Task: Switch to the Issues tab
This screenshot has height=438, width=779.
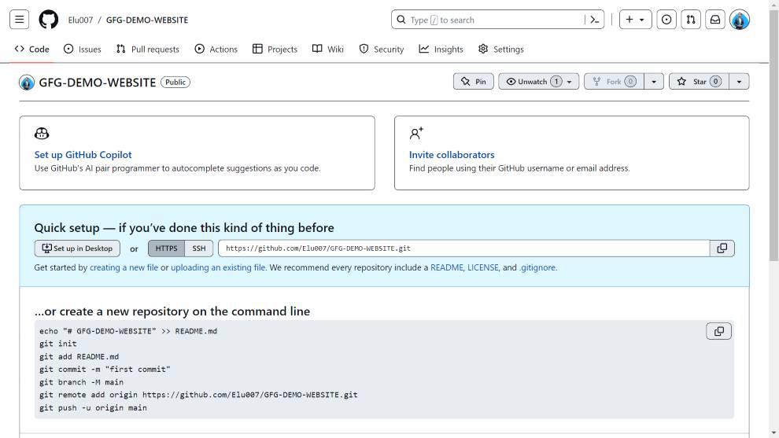Action: (x=82, y=49)
